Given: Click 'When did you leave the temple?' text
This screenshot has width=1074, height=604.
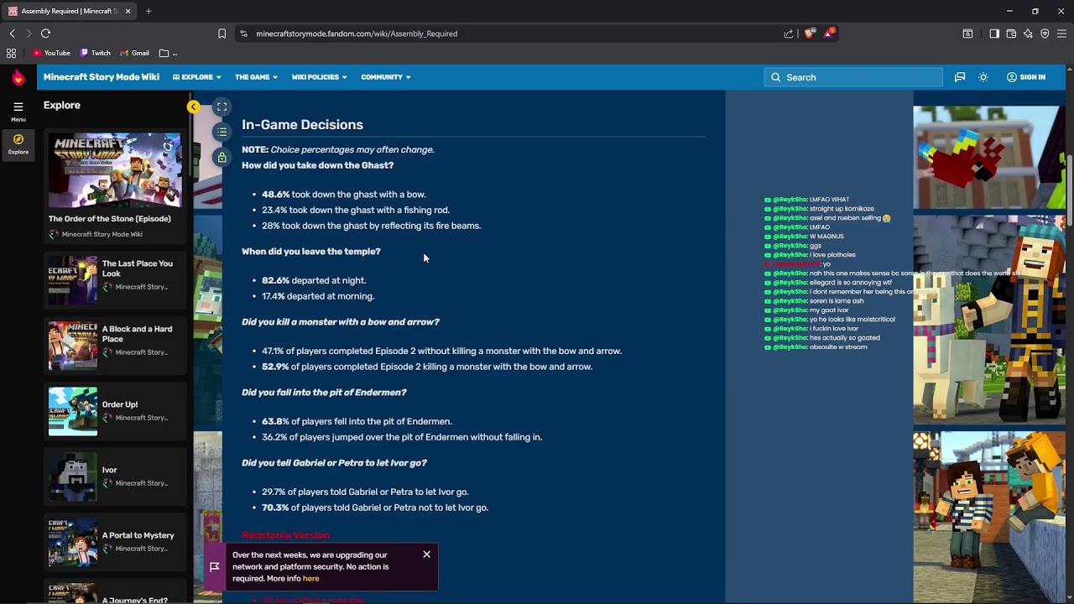Looking at the screenshot, I should pos(311,252).
